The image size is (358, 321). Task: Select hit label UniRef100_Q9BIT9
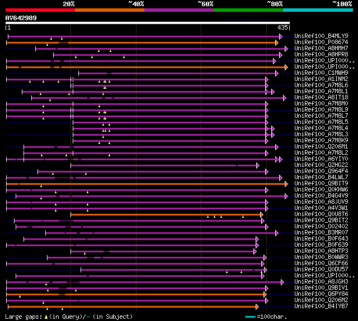coord(321,184)
